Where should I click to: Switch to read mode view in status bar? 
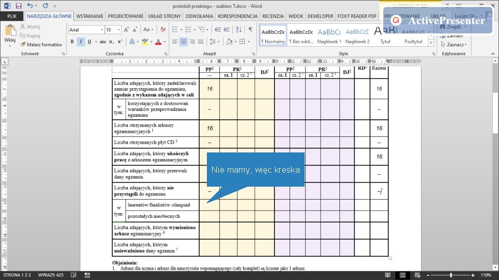[388, 275]
